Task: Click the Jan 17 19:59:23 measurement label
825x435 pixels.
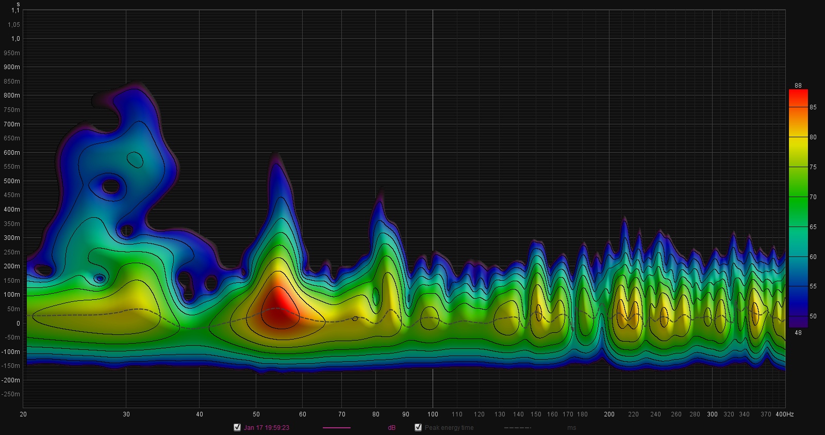Action: [266, 428]
